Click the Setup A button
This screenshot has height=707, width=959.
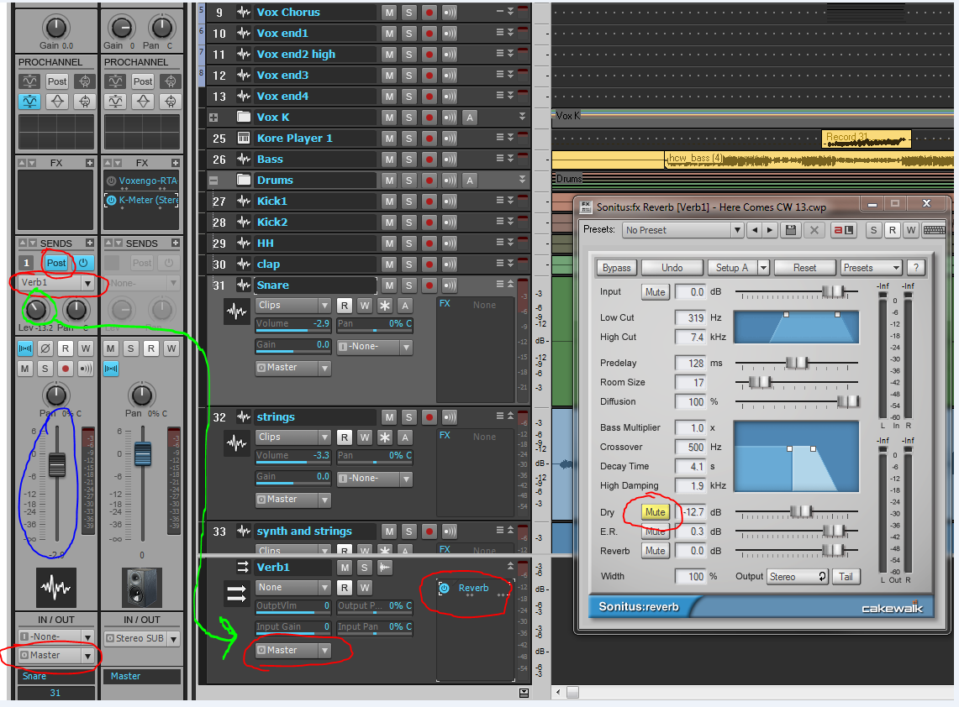[x=732, y=268]
